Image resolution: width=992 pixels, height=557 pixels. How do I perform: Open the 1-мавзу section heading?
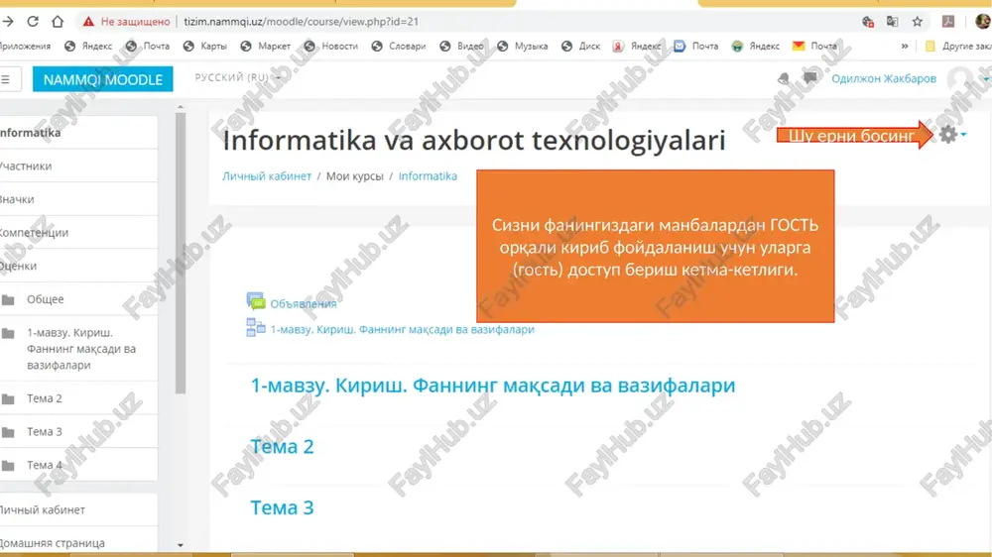click(x=493, y=385)
